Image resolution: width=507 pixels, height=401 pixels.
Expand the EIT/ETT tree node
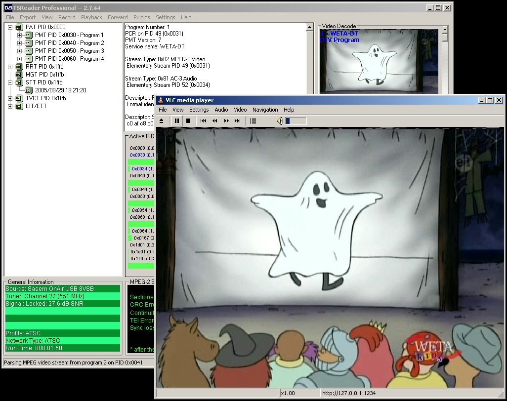click(x=10, y=106)
